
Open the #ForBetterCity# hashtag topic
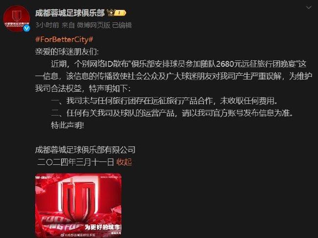pyautogui.click(x=64, y=39)
